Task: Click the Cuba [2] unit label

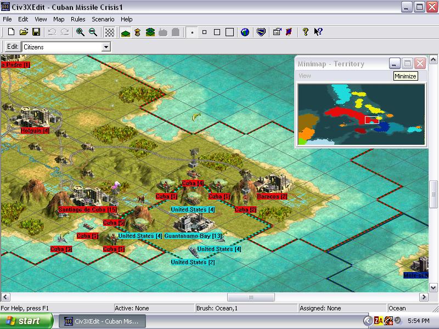Action: (x=245, y=209)
